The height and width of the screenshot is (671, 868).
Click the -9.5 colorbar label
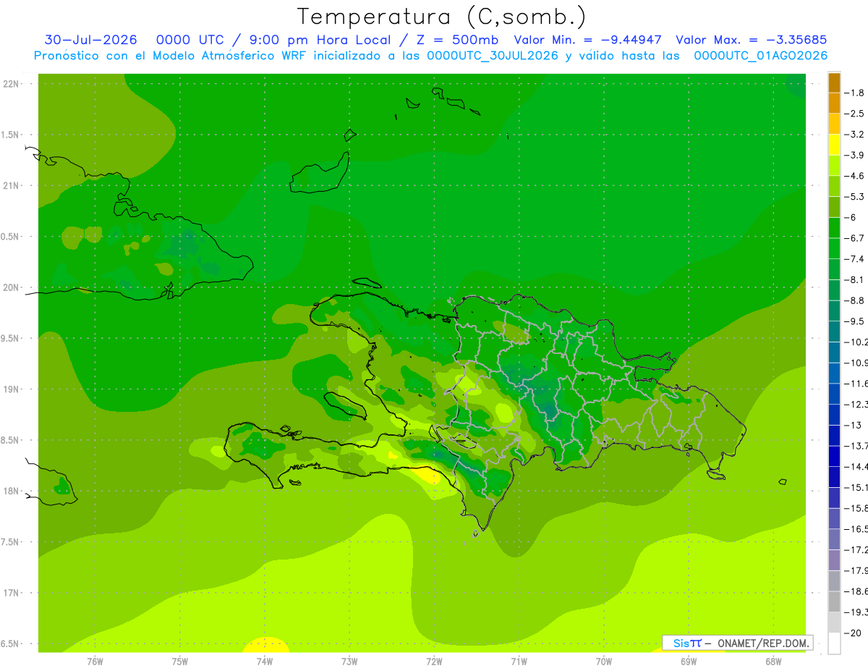click(x=854, y=321)
